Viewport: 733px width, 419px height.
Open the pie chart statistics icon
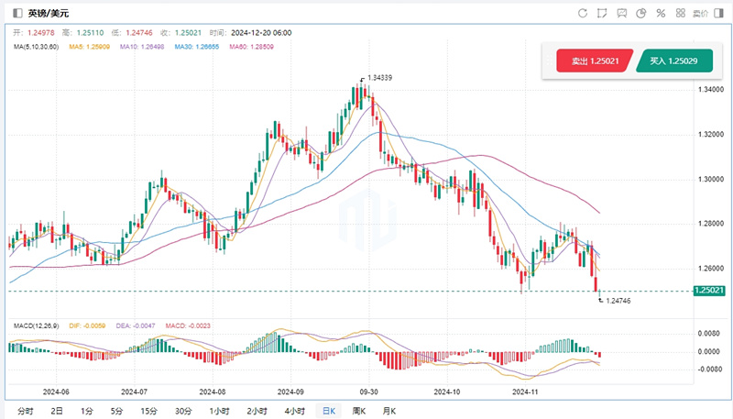pyautogui.click(x=642, y=13)
